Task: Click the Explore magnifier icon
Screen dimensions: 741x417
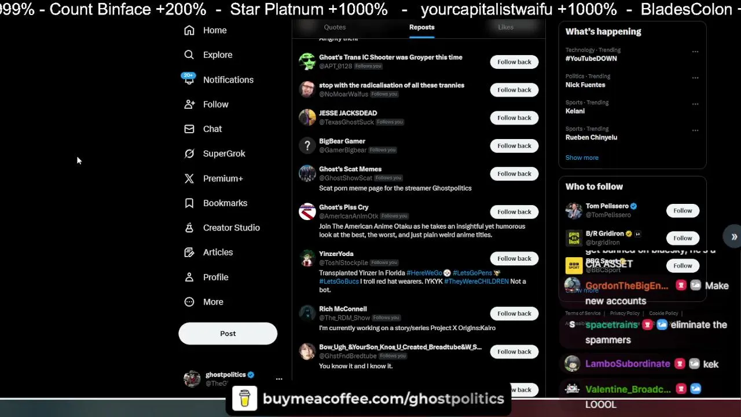Action: point(189,54)
